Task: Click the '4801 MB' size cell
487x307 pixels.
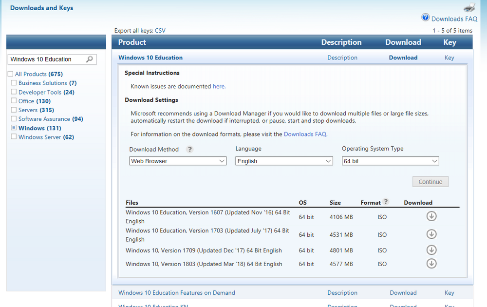Action: pos(341,250)
